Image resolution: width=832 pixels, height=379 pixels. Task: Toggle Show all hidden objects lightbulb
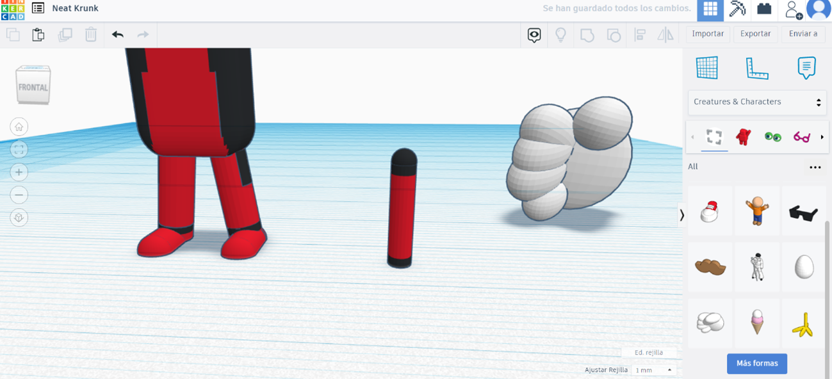(x=560, y=35)
